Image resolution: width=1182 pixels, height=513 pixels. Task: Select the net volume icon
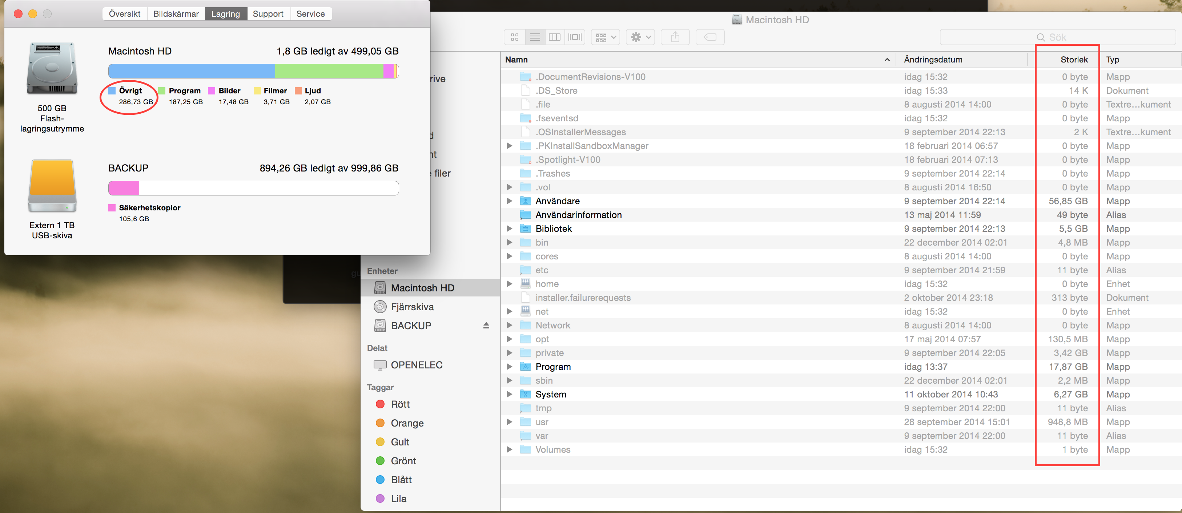pyautogui.click(x=525, y=311)
